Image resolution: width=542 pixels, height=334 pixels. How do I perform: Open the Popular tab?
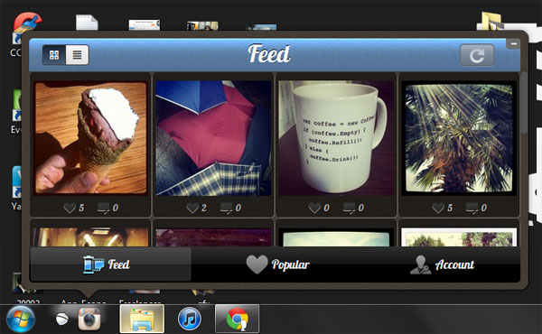tap(277, 264)
